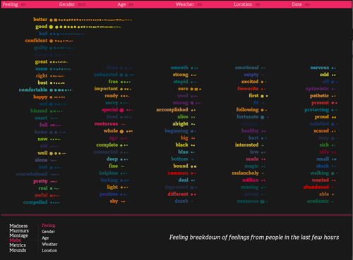Select the Age breakdown link
This screenshot has height=260, width=353.
pos(45,238)
